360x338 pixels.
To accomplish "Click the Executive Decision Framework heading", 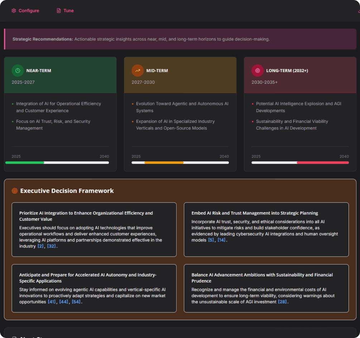I will (67, 191).
